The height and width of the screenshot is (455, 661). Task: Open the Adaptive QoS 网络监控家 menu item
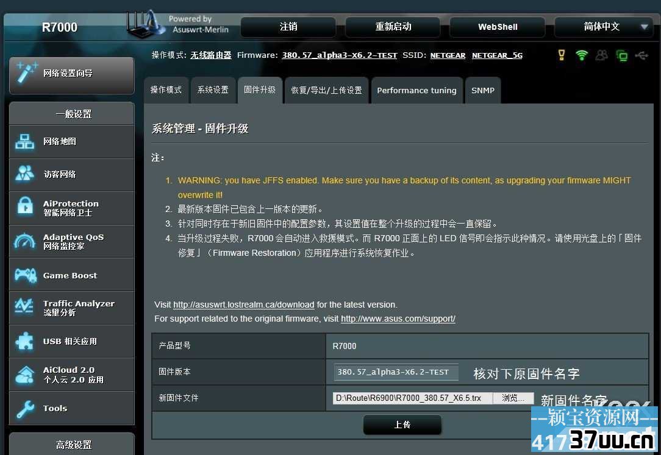72,241
